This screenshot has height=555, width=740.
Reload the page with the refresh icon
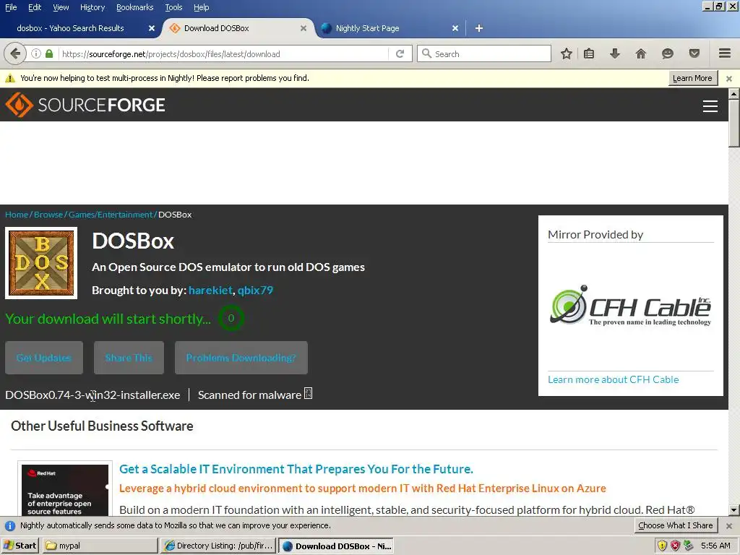point(400,53)
